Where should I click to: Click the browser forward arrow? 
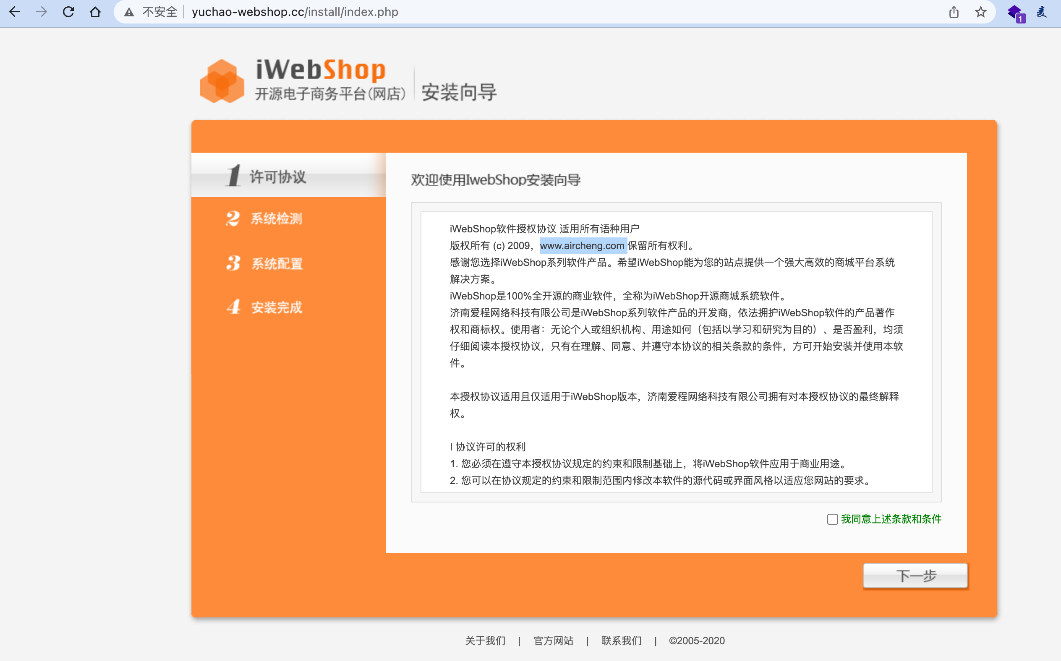click(x=42, y=12)
